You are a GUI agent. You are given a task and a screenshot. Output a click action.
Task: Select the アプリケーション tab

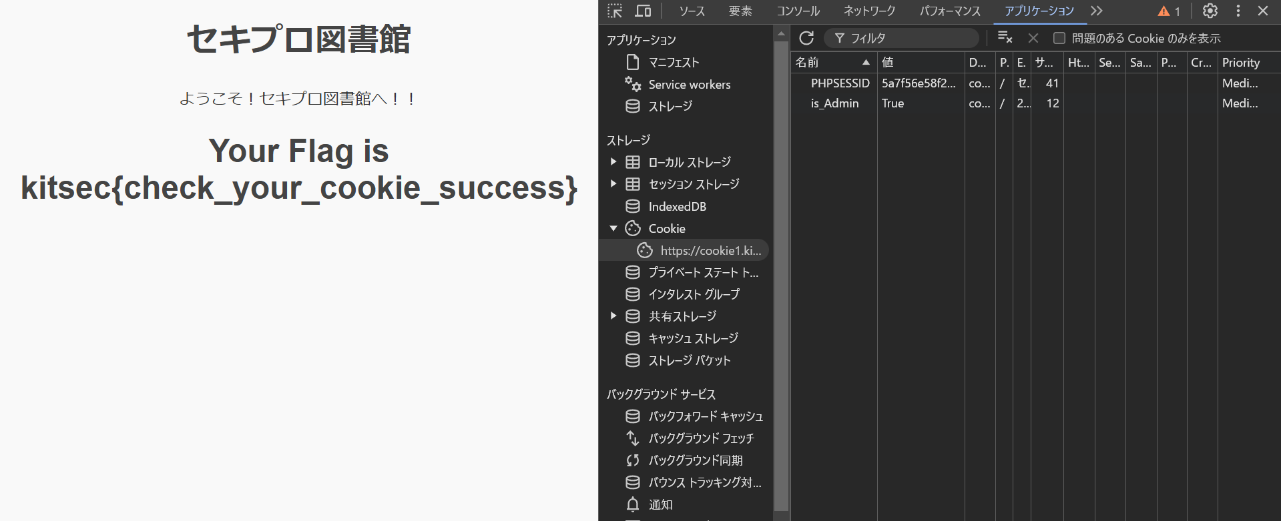[x=1039, y=11]
